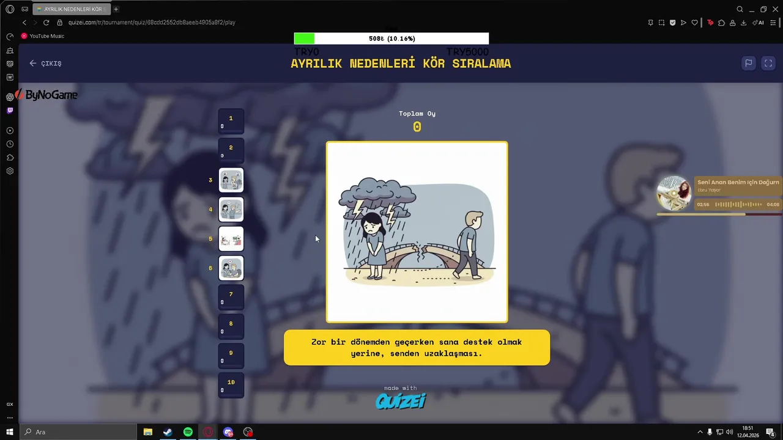Toggle fullscreen mode on the quiz
783x440 pixels.
[768, 63]
